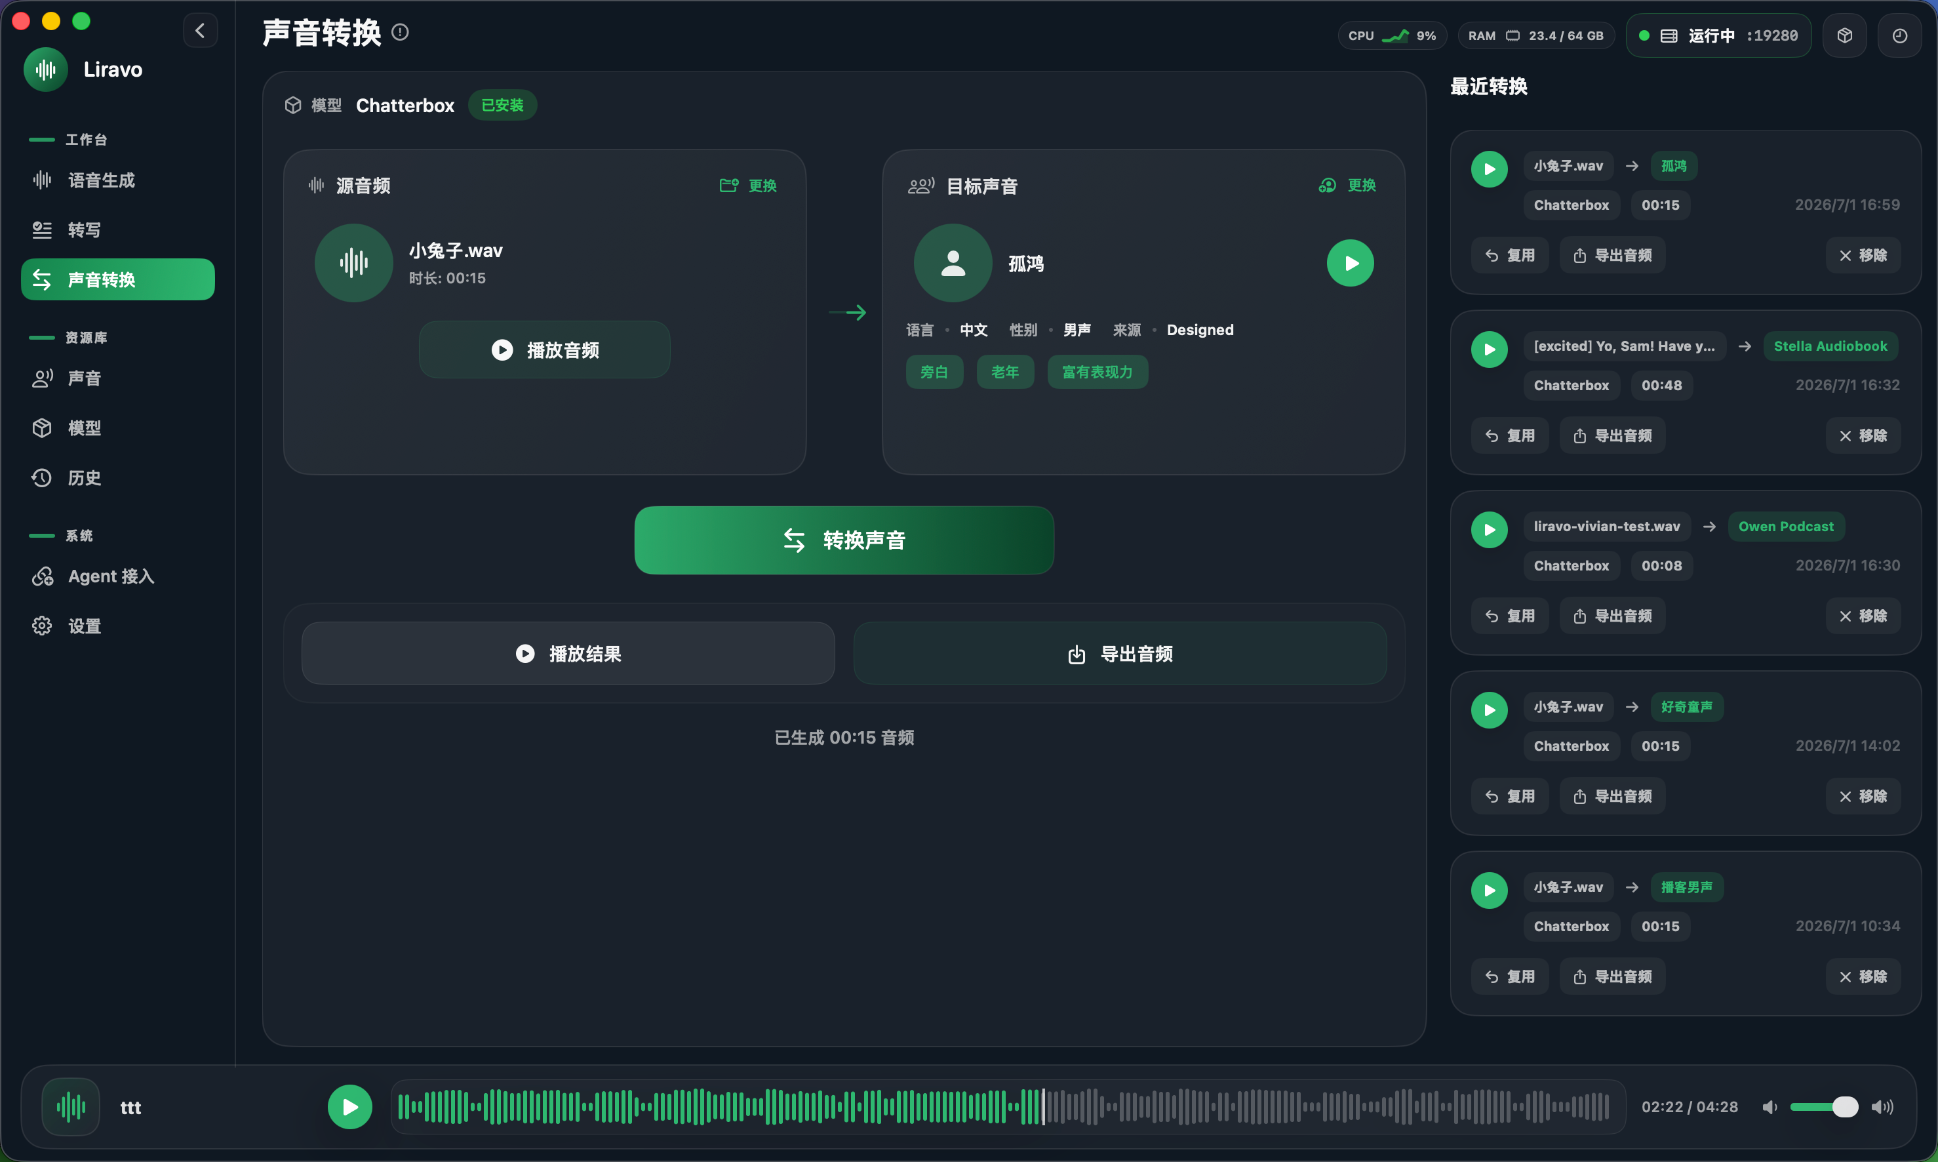Image resolution: width=1938 pixels, height=1162 pixels.
Task: Adjust the volume slider in bottom player
Action: 1824,1106
